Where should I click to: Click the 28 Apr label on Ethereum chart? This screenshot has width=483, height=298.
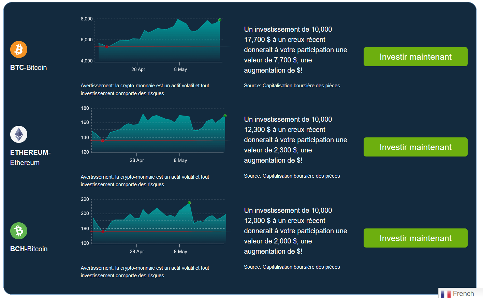pyautogui.click(x=137, y=160)
